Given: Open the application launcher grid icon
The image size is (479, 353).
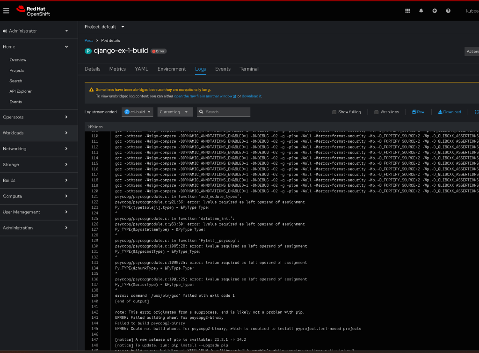Looking at the screenshot, I should (x=407, y=11).
